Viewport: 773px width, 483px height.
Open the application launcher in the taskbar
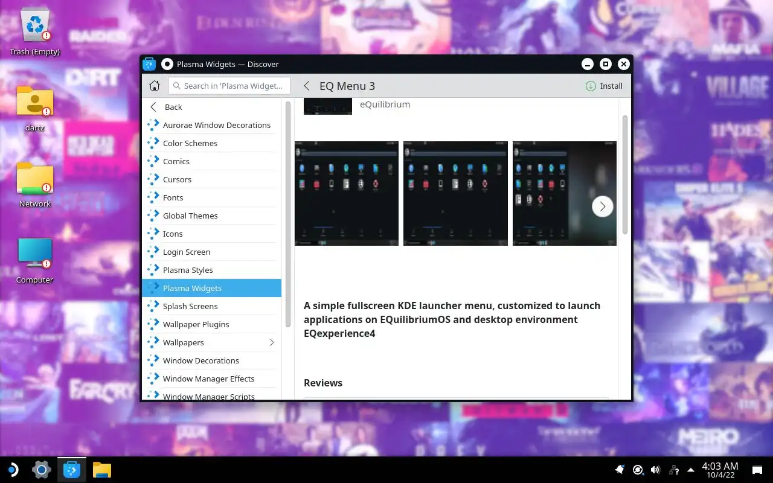point(12,469)
